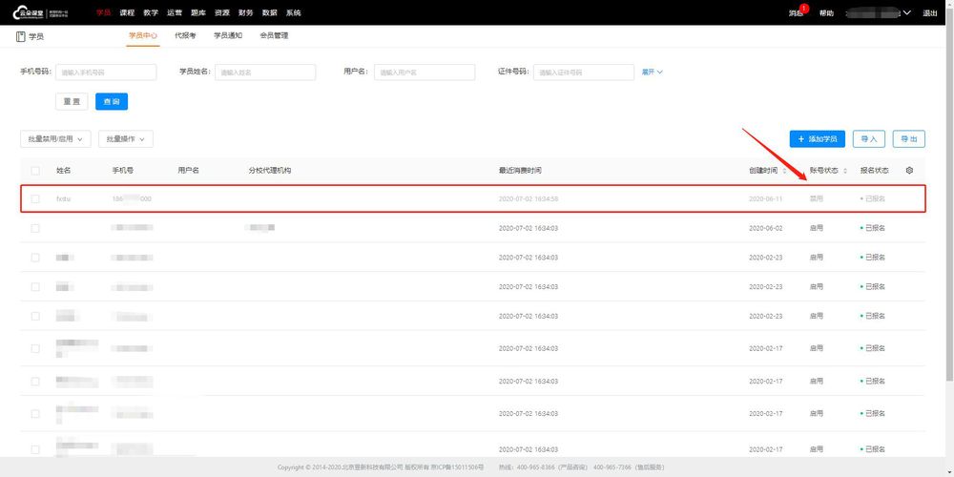954x477 pixels.
Task: Click the 查询 search button
Action: pos(112,102)
